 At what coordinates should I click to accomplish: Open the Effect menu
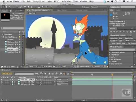click(x=57, y=1)
